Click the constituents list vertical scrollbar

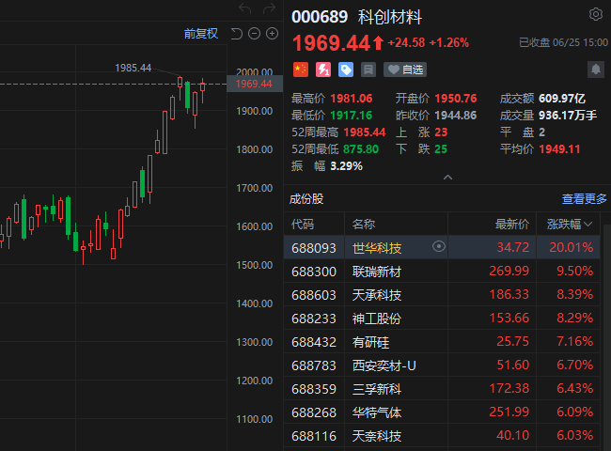(x=606, y=337)
